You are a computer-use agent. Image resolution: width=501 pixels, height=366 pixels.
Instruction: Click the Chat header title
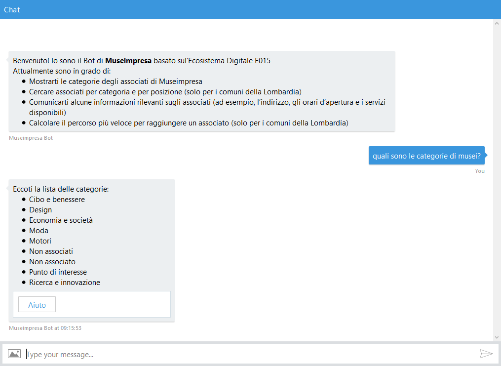(12, 9)
